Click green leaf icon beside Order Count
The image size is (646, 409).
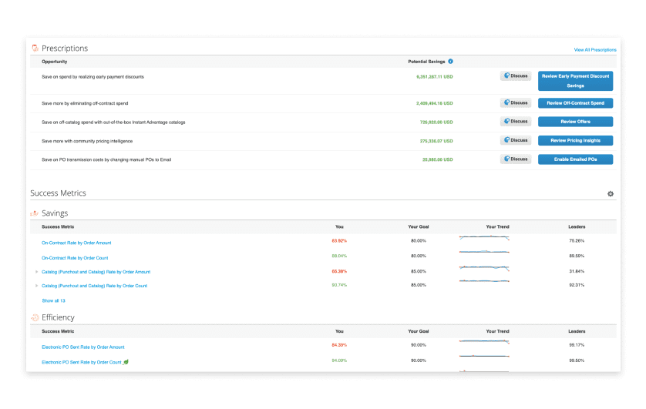pos(126,362)
